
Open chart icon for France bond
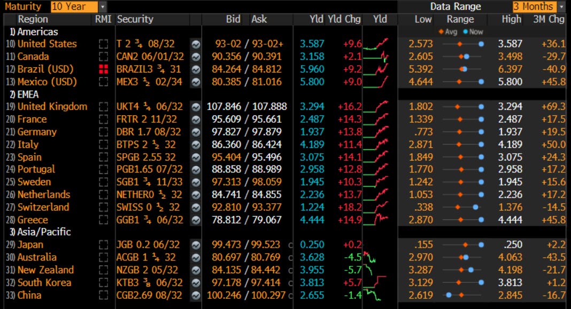(196, 120)
